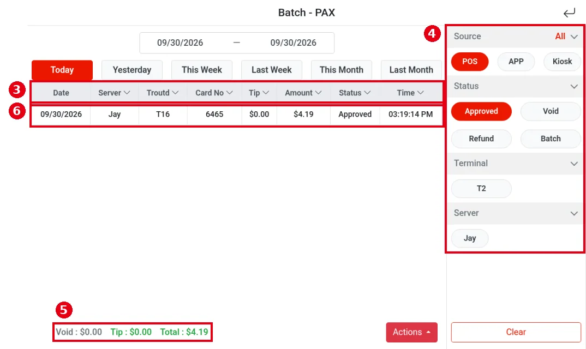
Task: Click card number 6465
Action: point(214,115)
